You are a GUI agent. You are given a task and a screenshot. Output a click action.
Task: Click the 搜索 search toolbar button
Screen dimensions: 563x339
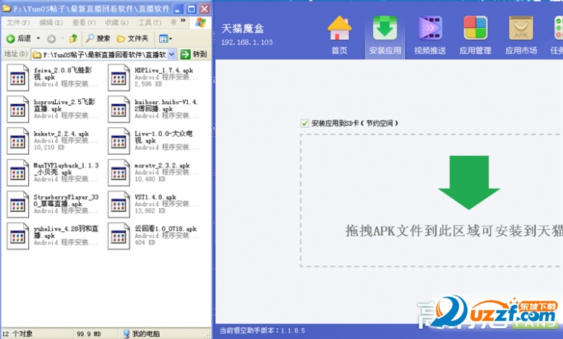98,38
